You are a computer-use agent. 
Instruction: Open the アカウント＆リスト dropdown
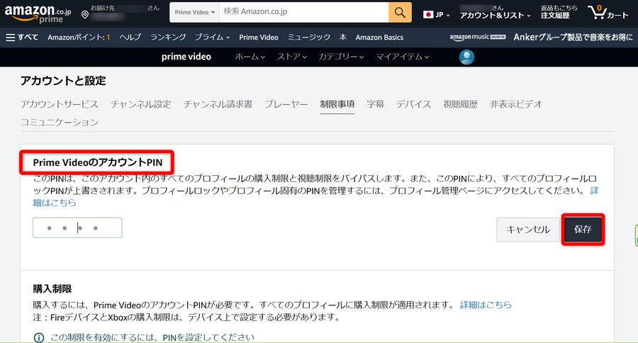[x=496, y=16]
